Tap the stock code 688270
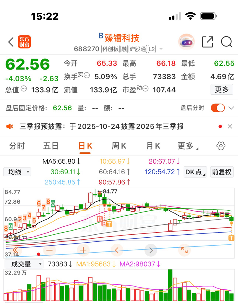The width and height of the screenshot is (238, 303). (86, 49)
